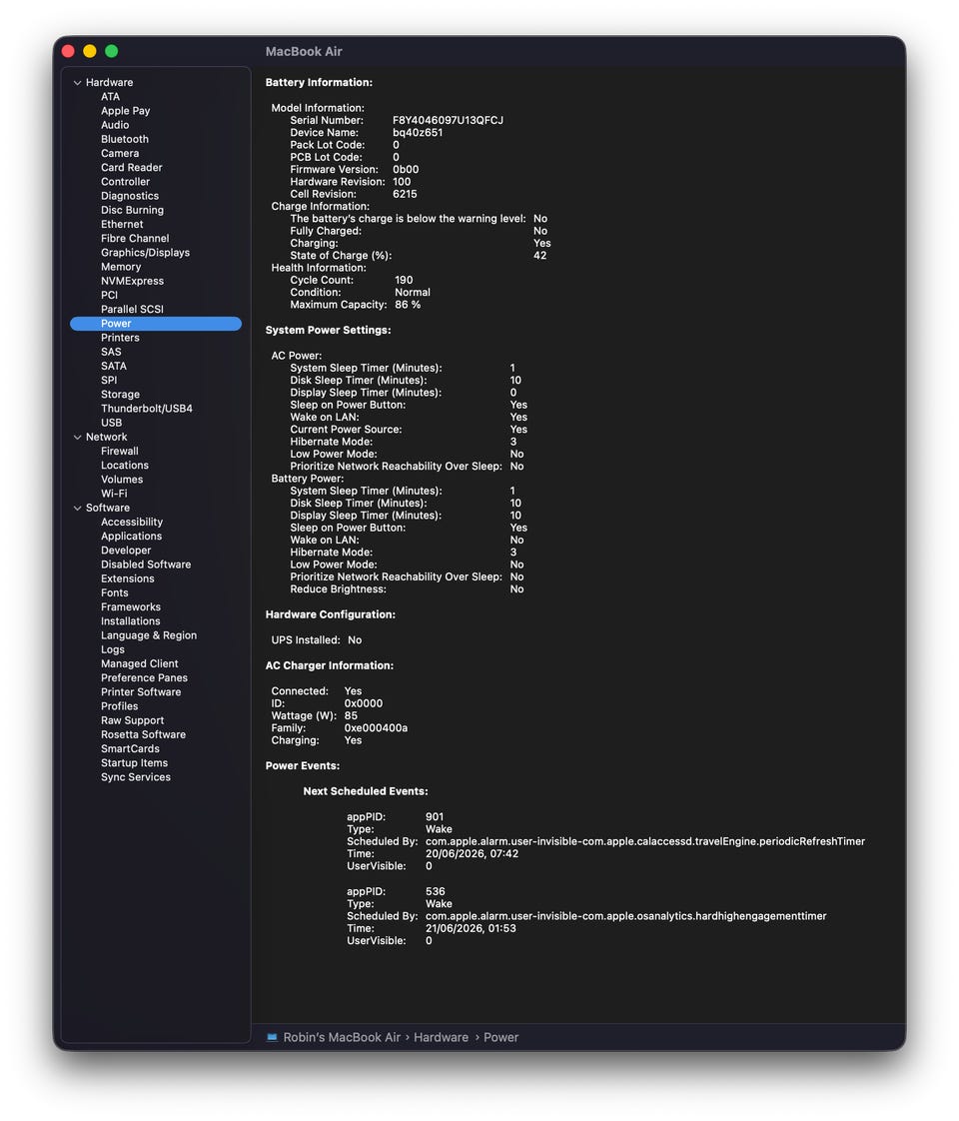Collapse the Network section chevron
This screenshot has width=959, height=1121.
click(x=77, y=438)
